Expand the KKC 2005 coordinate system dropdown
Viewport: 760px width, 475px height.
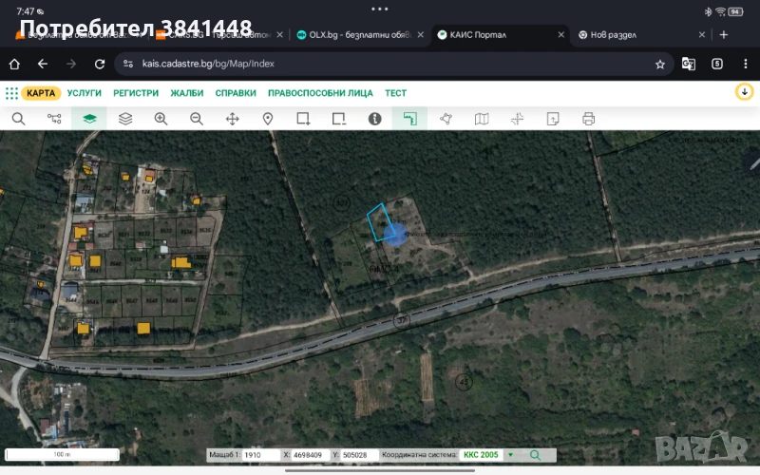[x=510, y=455]
